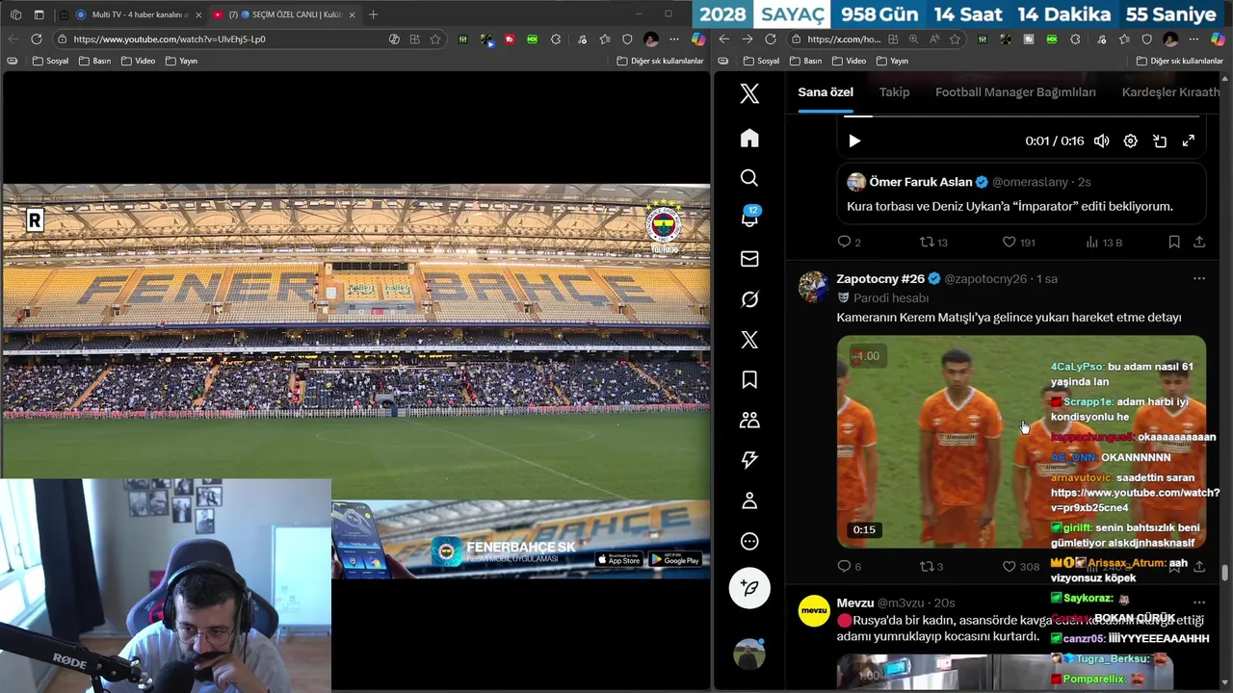This screenshot has height=693, width=1233.
Task: Switch to the Takip tab
Action: point(894,92)
